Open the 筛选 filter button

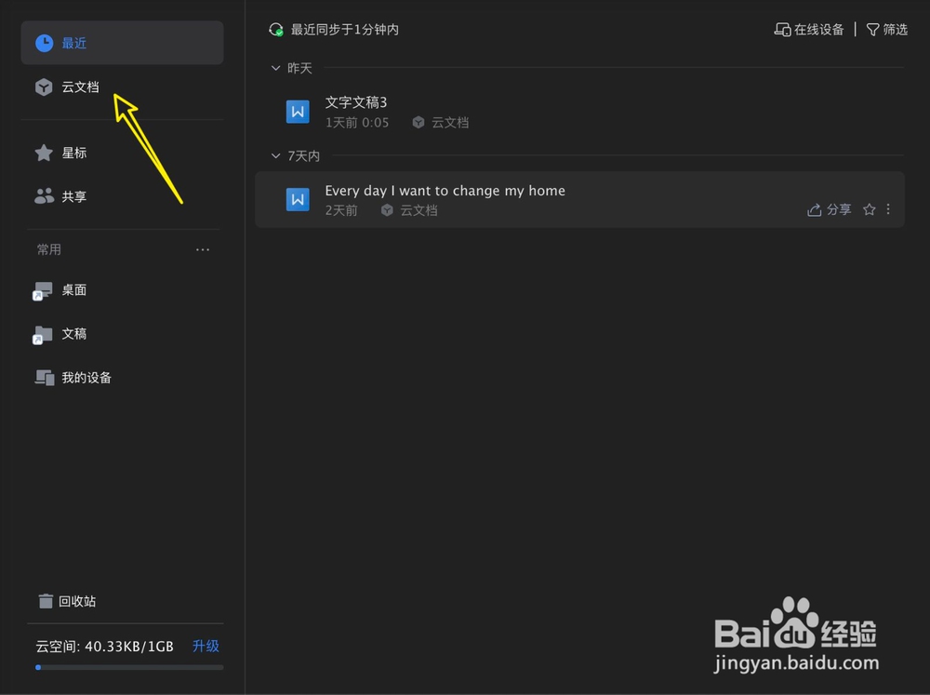click(x=887, y=30)
